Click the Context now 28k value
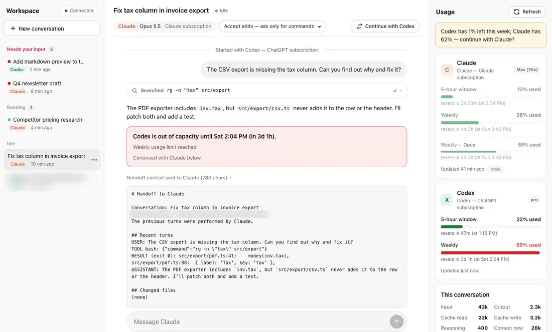 (536, 328)
